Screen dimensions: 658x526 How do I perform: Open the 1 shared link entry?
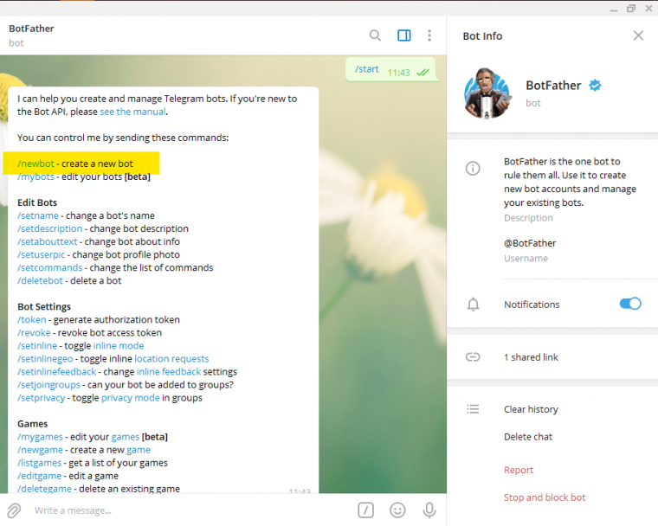(x=531, y=357)
